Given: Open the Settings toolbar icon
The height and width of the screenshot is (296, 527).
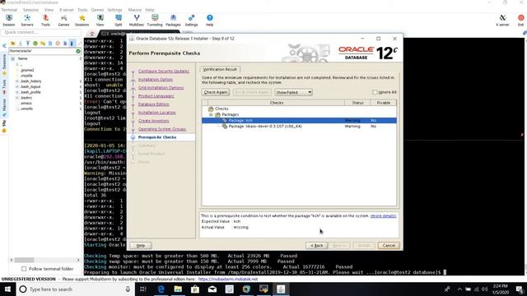Looking at the screenshot, I should coord(191,20).
